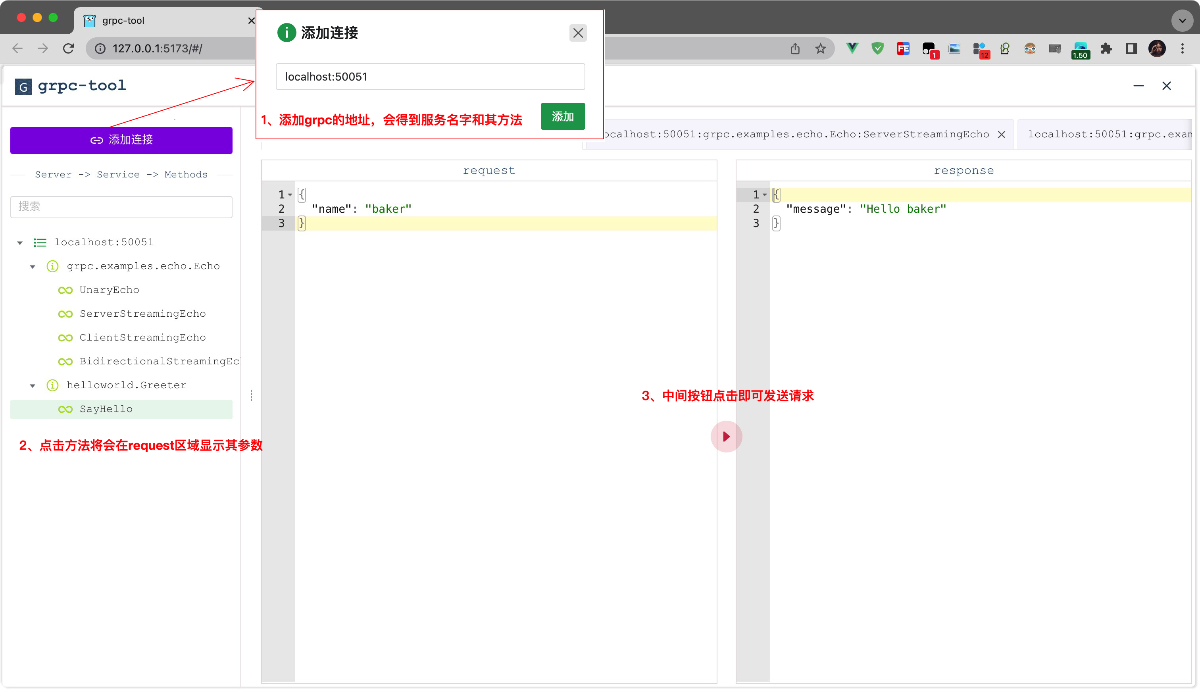1200x689 pixels.
Task: Collapse the grpc.examples.echo.Echo service
Action: click(33, 266)
